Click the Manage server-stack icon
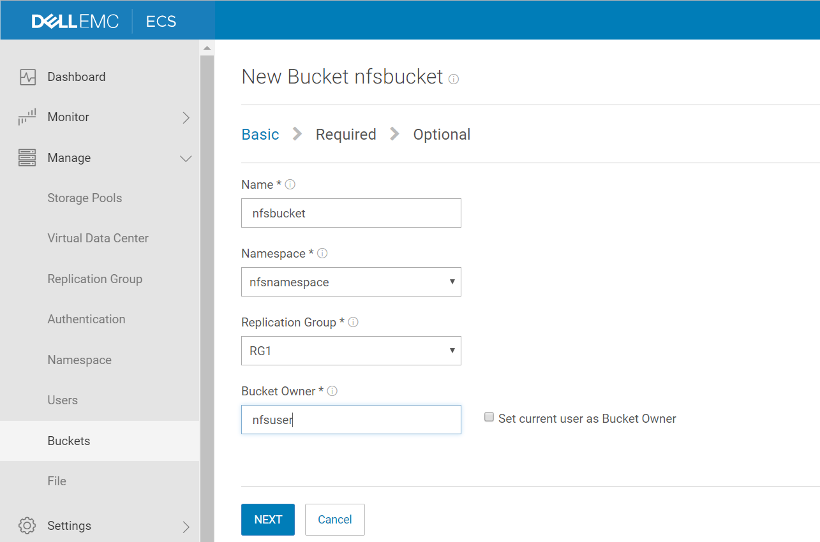The width and height of the screenshot is (820, 542). pos(27,157)
